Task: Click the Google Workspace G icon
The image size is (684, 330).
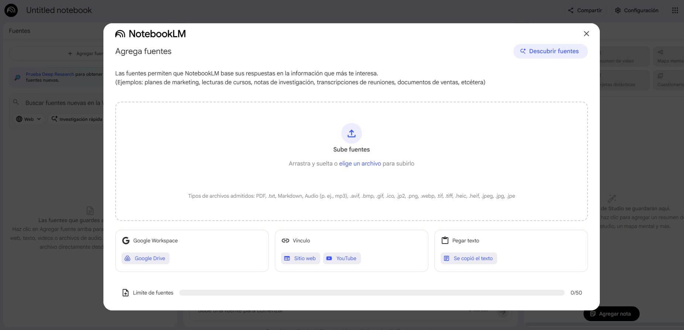Action: coord(126,241)
